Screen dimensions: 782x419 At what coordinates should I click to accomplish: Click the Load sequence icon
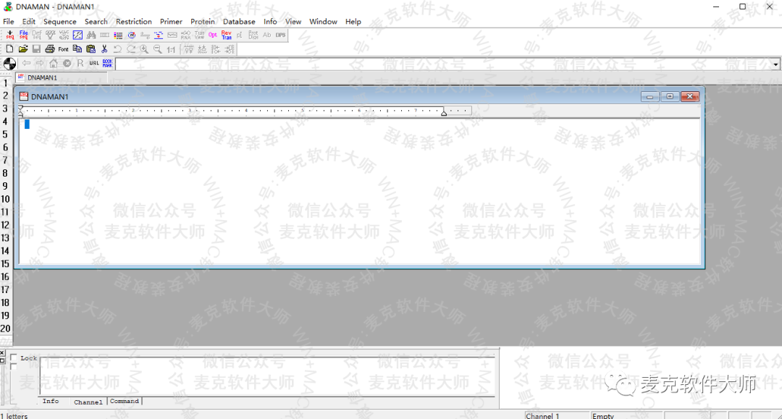(9, 35)
